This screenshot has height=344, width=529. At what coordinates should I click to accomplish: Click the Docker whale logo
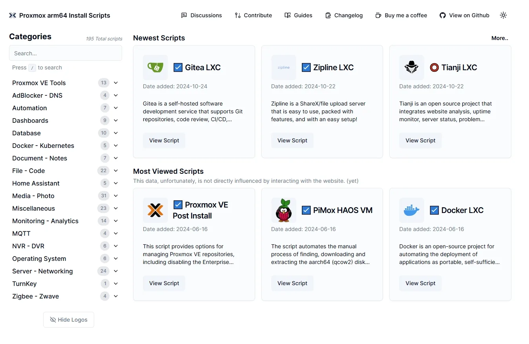[x=412, y=210]
